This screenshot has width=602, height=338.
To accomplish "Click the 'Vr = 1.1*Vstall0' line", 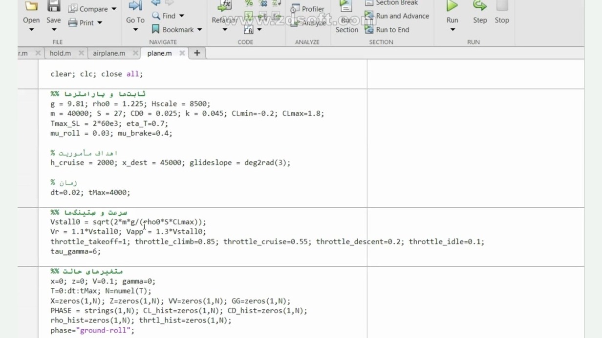I will [x=129, y=232].
